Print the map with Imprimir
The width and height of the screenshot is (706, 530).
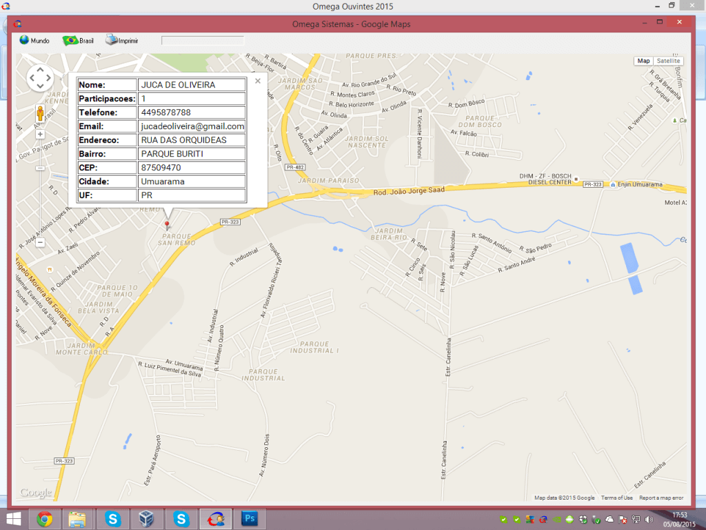point(121,40)
